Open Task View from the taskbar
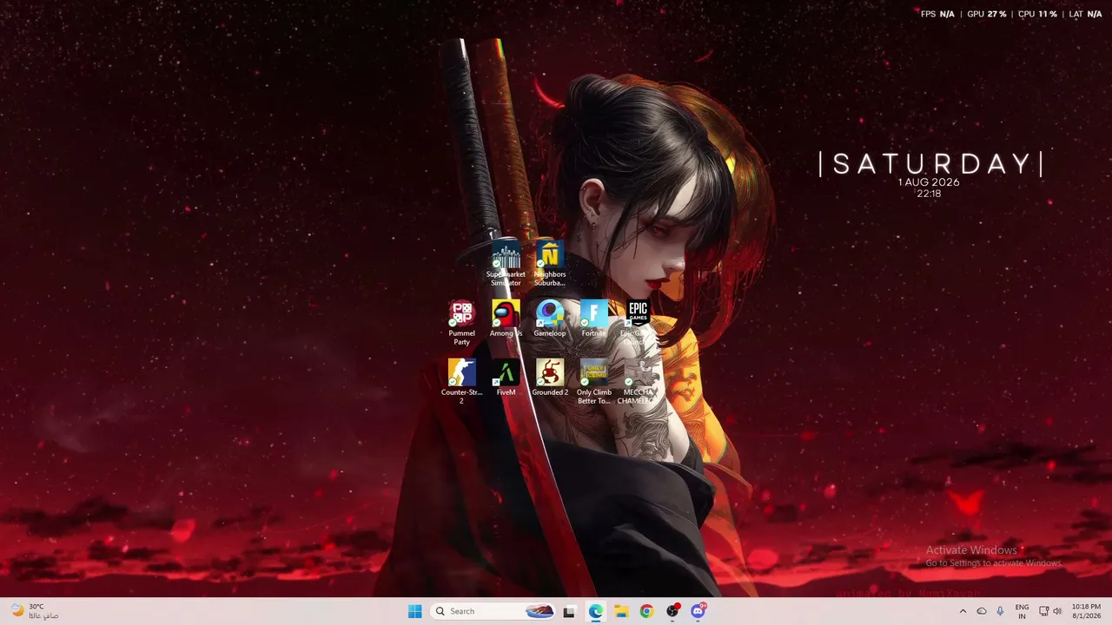 [x=569, y=611]
